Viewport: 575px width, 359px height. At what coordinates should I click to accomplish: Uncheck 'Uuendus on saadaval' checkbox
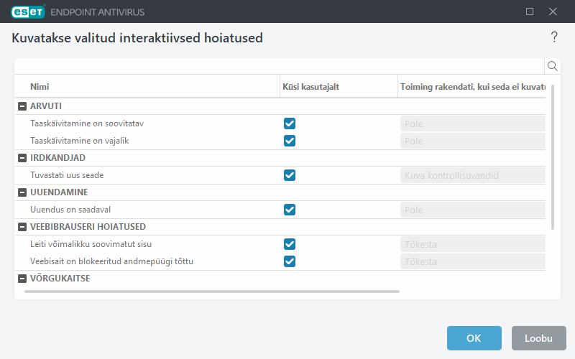click(290, 210)
